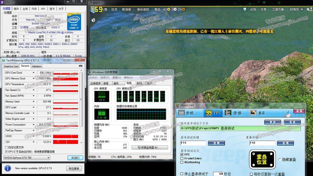Click the yellow 99 FPS tab icon

(208, 113)
